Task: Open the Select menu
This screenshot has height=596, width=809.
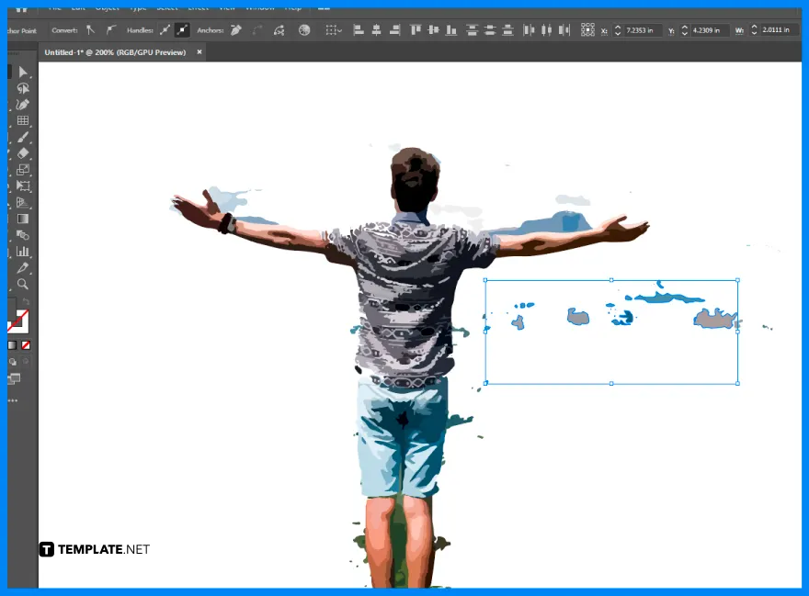Action: point(166,6)
